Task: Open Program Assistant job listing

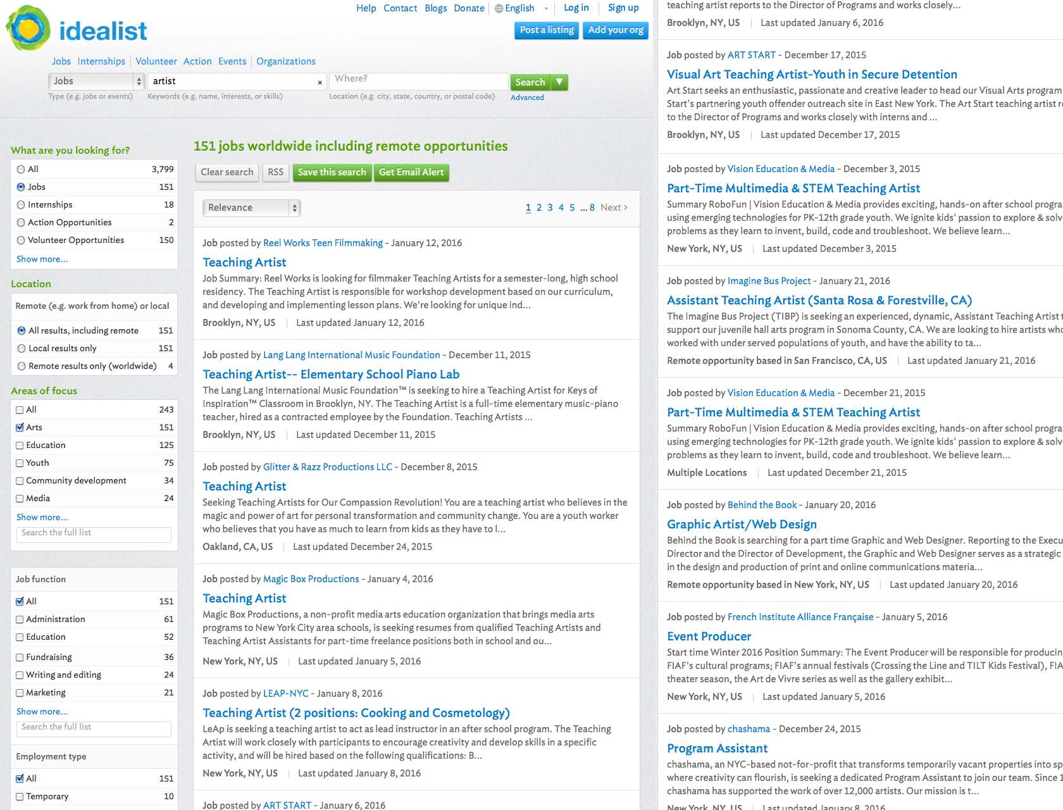Action: click(718, 749)
